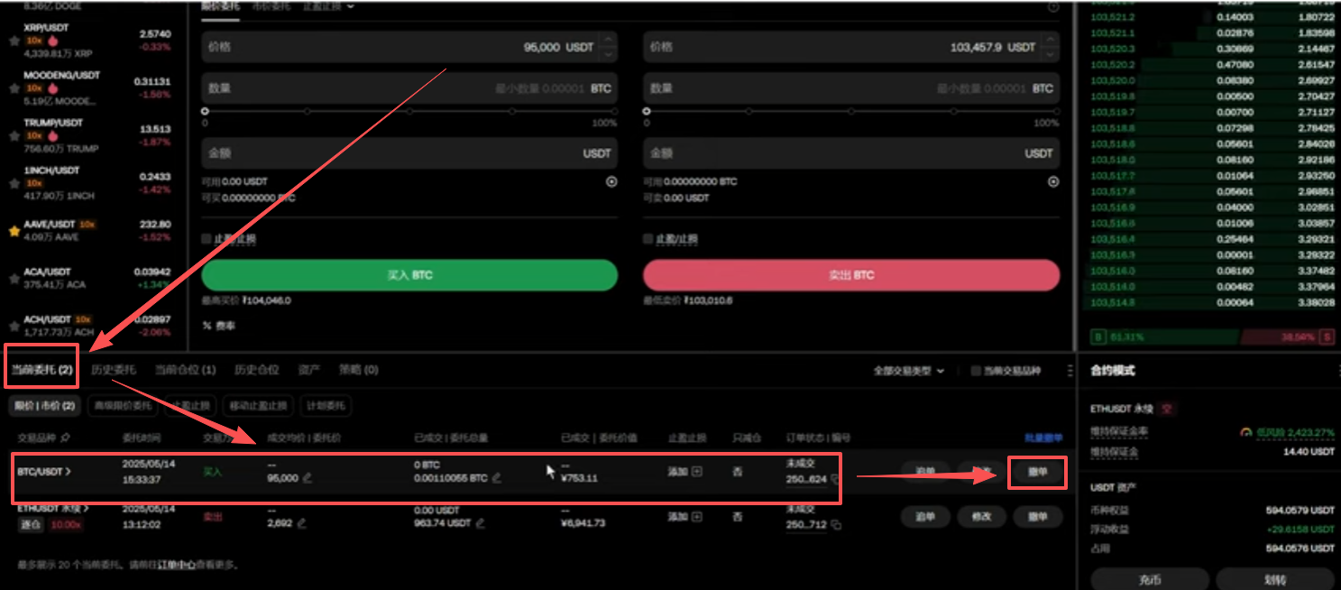Edit the 2,692 ETHUSDT order price pencil
This screenshot has width=1341, height=590.
click(x=301, y=522)
